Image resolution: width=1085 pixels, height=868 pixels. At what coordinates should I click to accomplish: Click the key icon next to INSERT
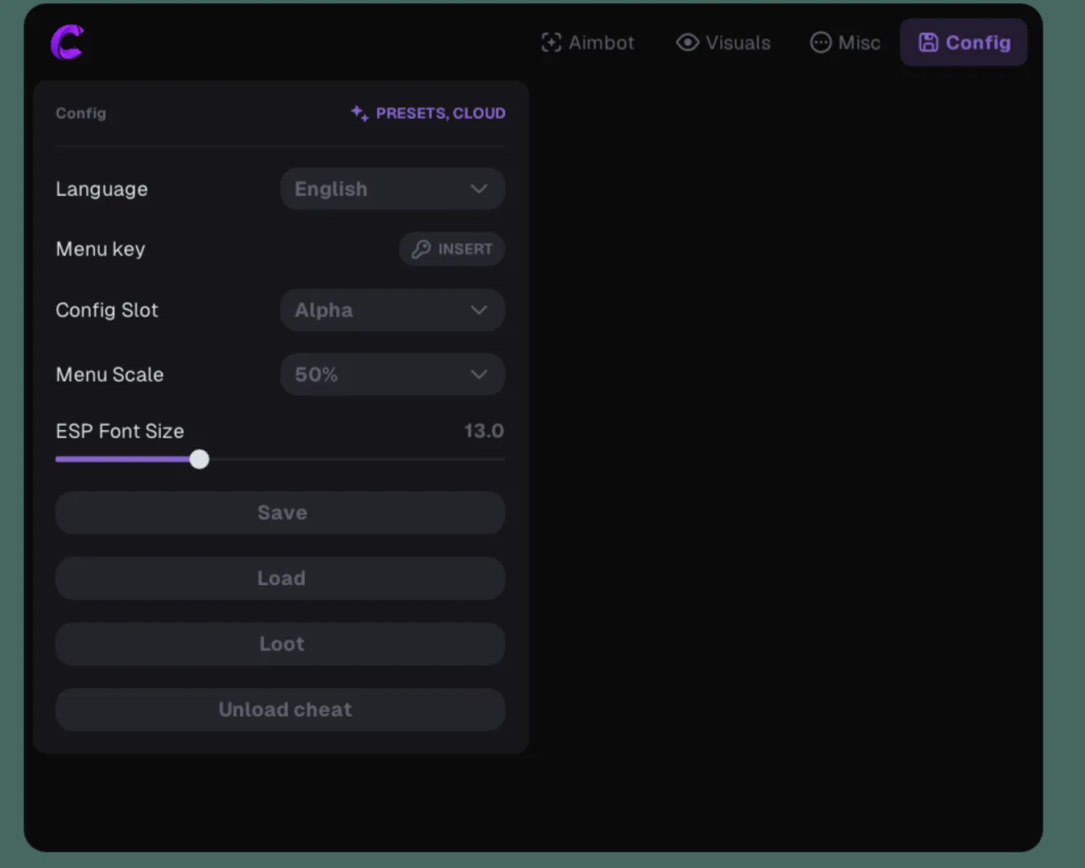(x=421, y=249)
